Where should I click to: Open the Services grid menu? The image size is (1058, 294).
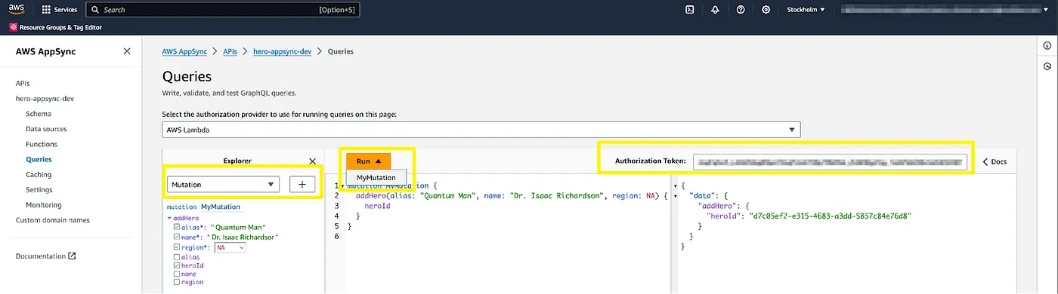pos(59,10)
